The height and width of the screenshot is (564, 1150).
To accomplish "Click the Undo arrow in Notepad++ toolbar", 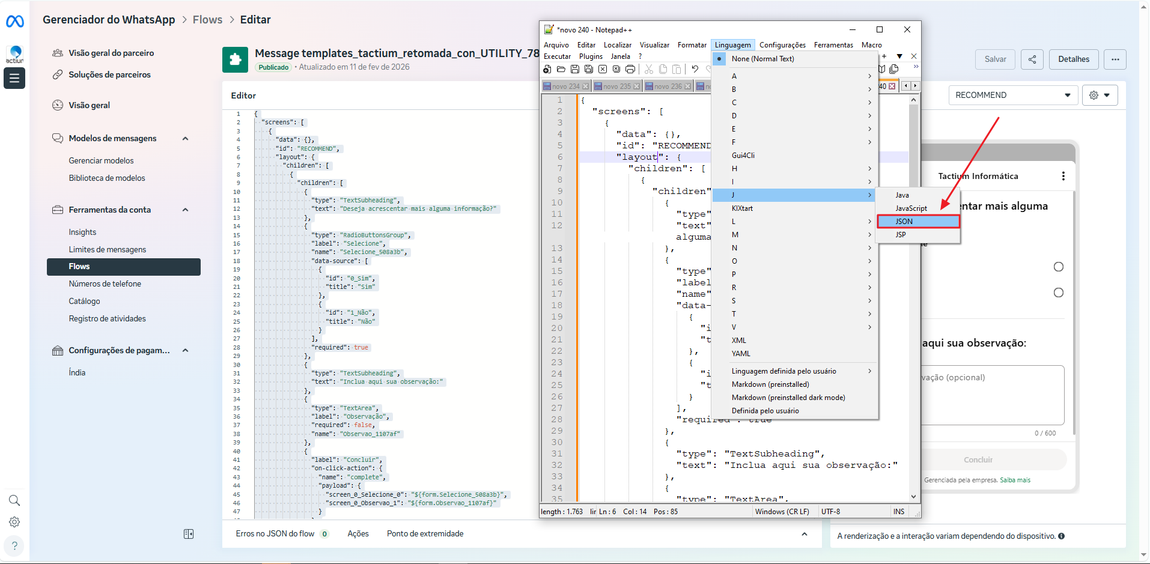I will (x=695, y=69).
